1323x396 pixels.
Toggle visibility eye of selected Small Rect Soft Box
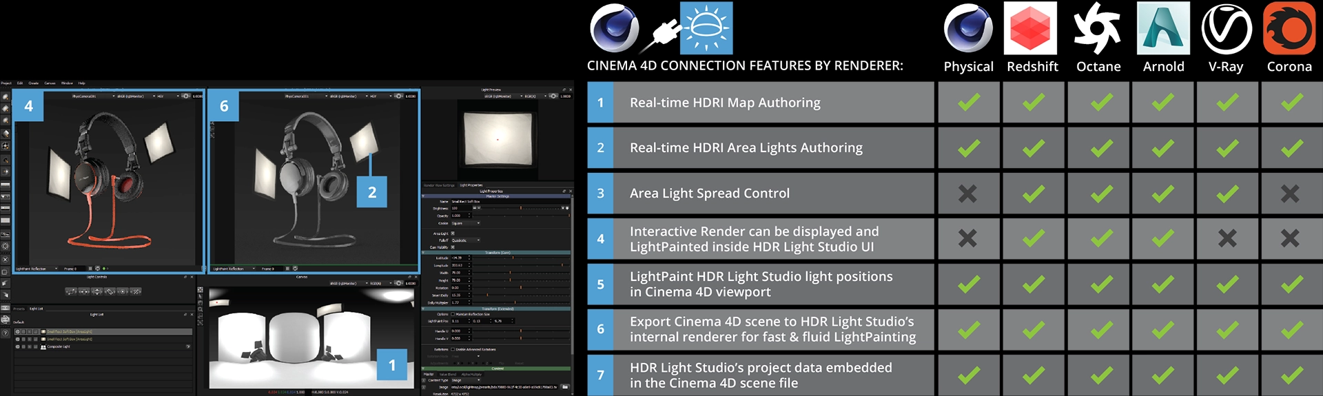(x=17, y=332)
